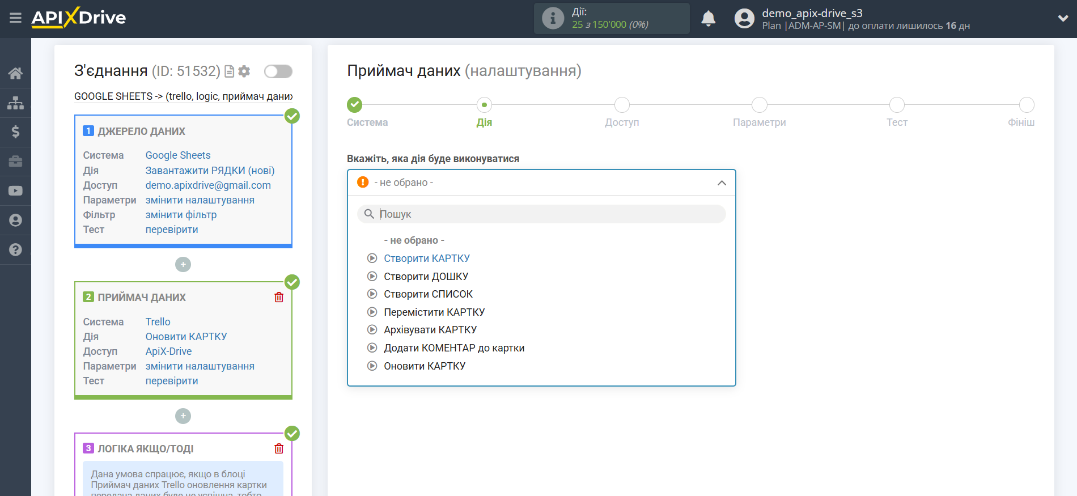Select the - не обрано - option

point(414,240)
